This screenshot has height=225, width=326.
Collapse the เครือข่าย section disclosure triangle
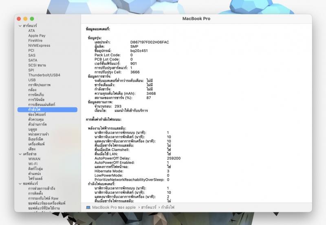20,154
